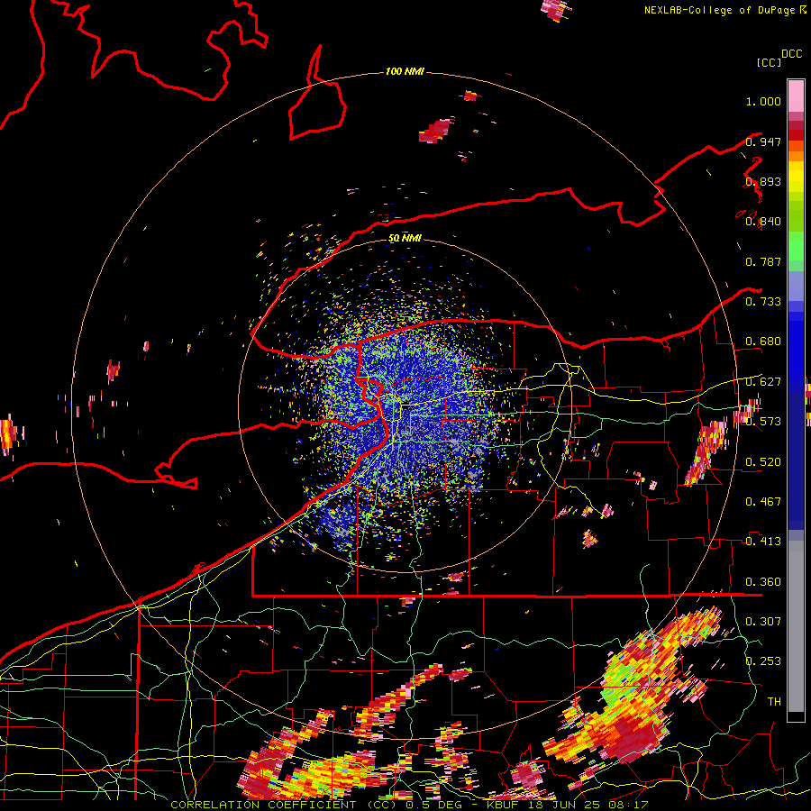Select the 0.893 scale value

[763, 181]
